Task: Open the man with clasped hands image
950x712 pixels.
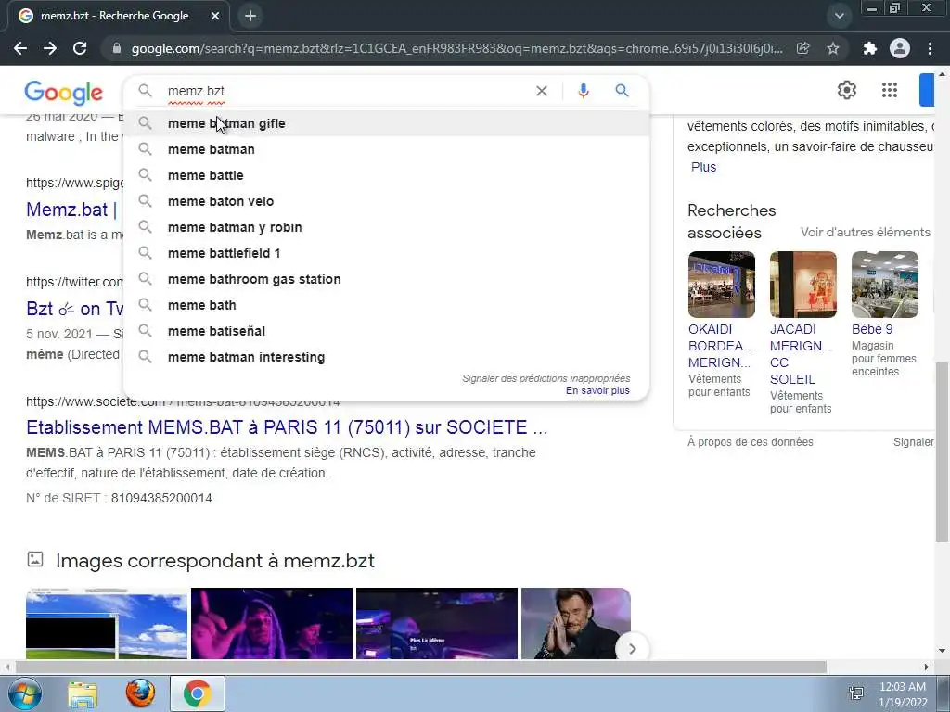Action: click(575, 624)
